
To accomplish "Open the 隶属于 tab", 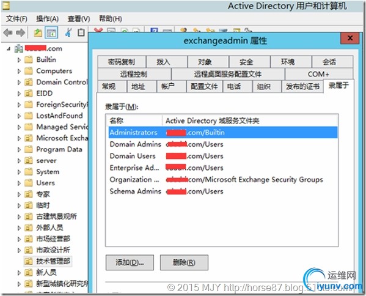I will point(339,86).
